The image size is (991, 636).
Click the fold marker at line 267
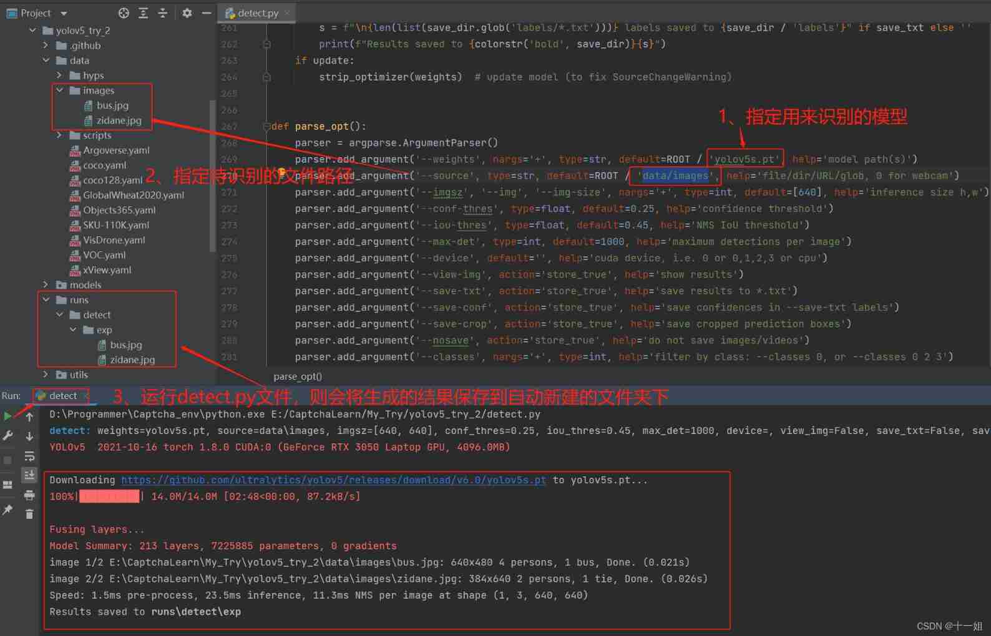coord(266,126)
